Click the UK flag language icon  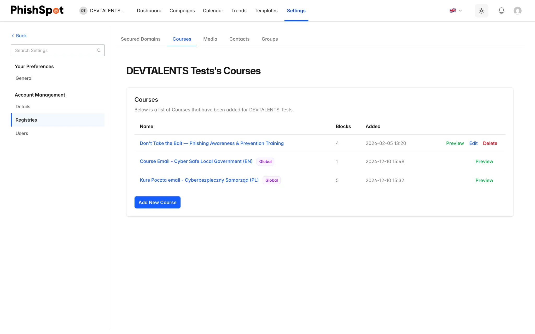tap(453, 11)
